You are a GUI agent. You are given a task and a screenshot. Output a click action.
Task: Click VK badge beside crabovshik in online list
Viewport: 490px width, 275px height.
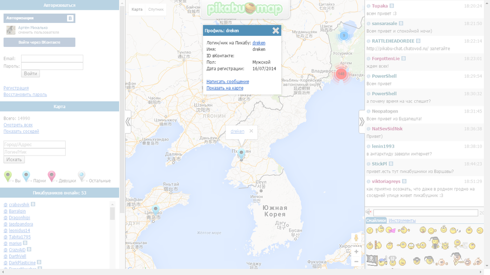coord(33,204)
